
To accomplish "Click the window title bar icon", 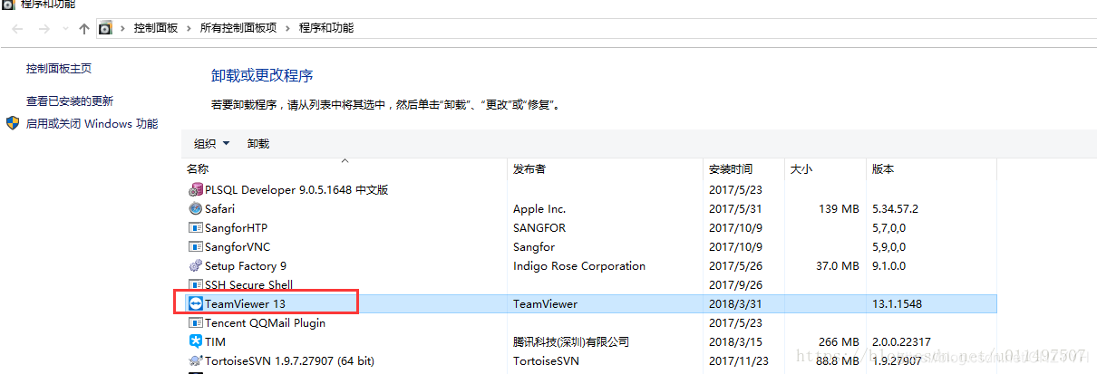I will click(6, 4).
